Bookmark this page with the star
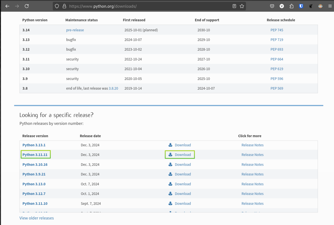This screenshot has height=225, width=334. [x=242, y=6]
